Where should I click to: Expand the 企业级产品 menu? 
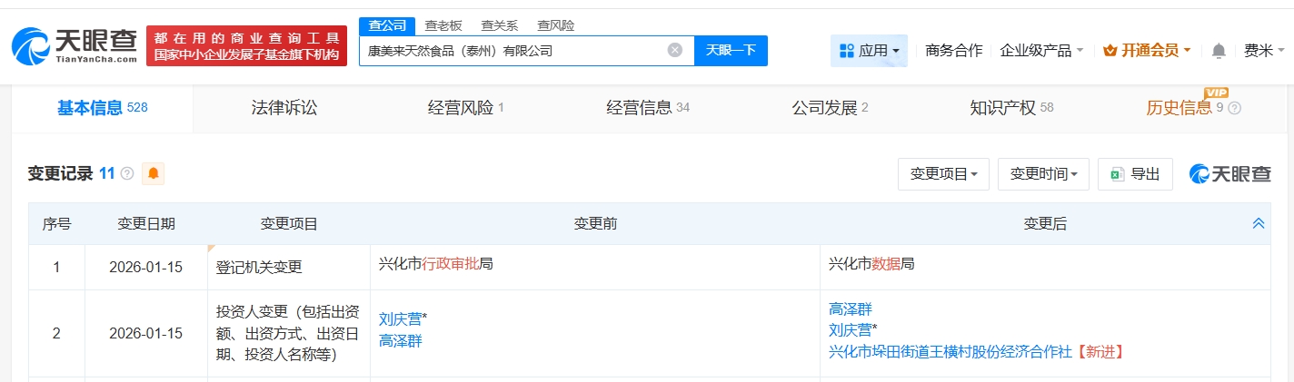[1040, 51]
